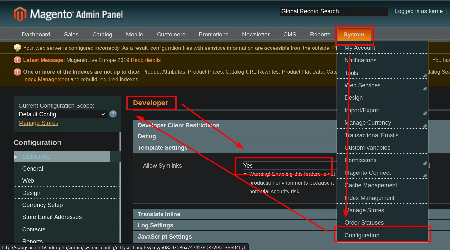The height and width of the screenshot is (250, 450).
Task: Click the Indexes not up to date alert icon
Action: 18,72
